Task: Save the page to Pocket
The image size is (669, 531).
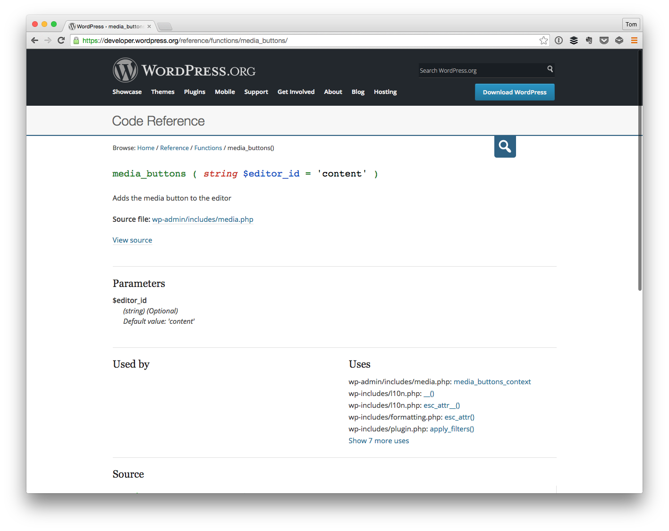Action: tap(604, 40)
